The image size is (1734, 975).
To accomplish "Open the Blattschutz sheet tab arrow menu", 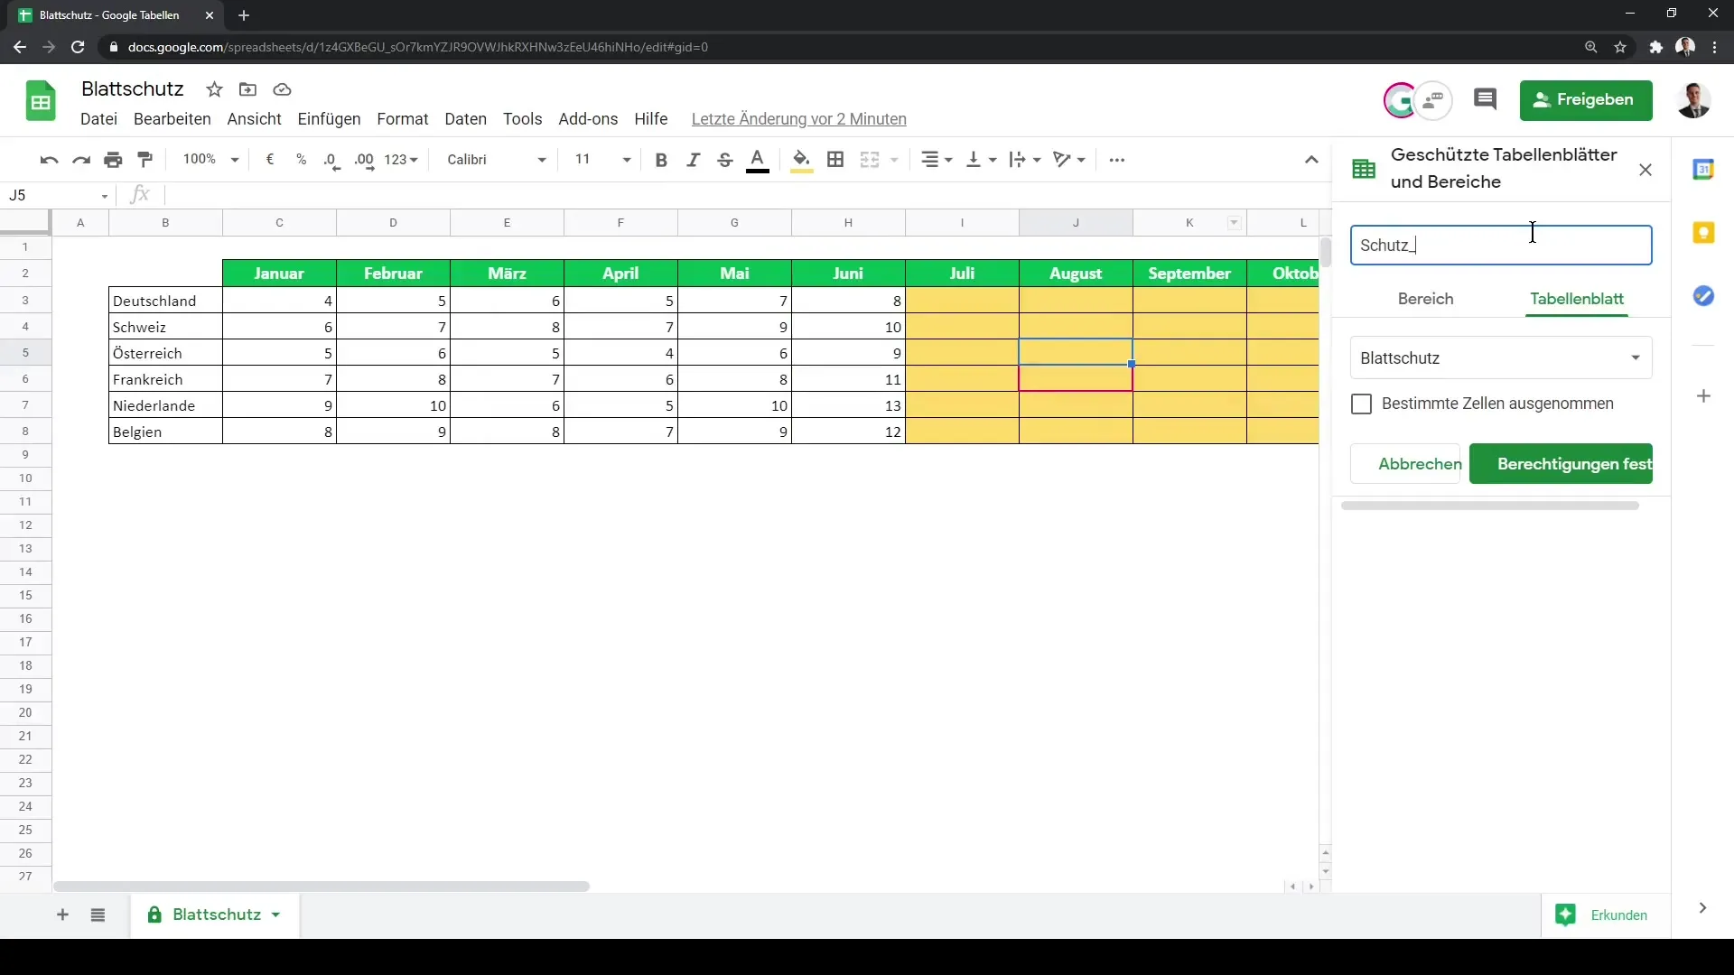I will (x=275, y=915).
